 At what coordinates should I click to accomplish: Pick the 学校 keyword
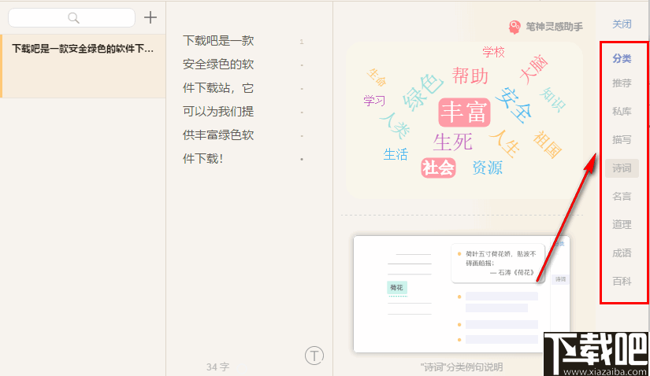[493, 52]
